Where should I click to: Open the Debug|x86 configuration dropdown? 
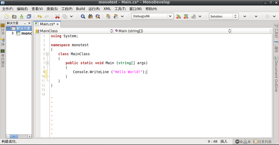point(152,16)
